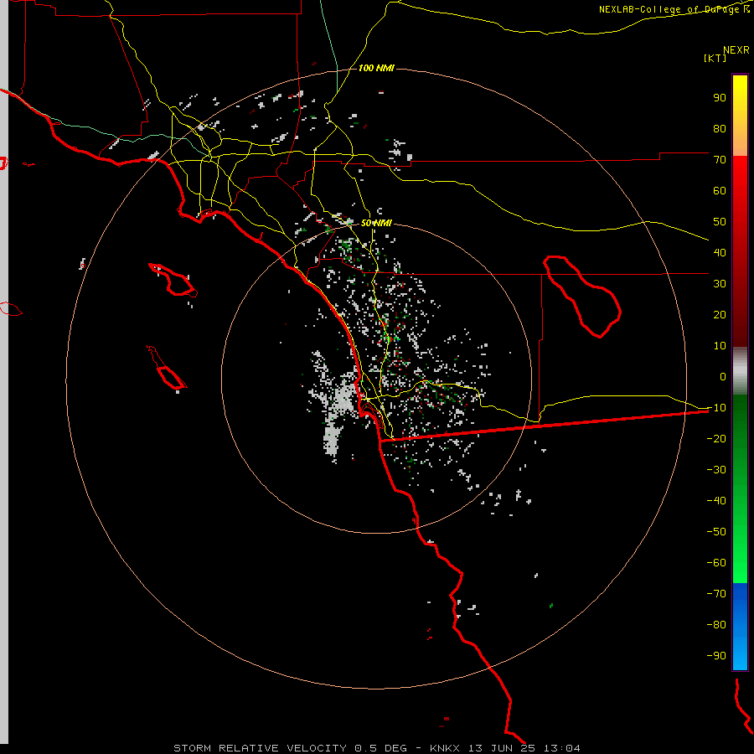Click the NEXR label above the scale
The image size is (754, 754).
coord(736,50)
